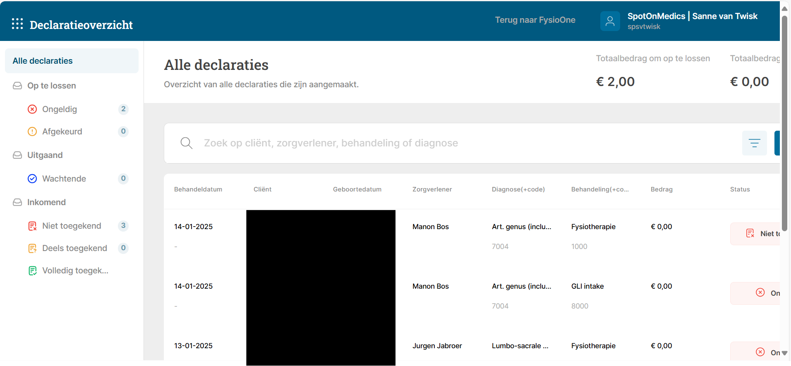Click the Niet toegekend document icon
This screenshot has height=366, width=791.
tap(32, 226)
